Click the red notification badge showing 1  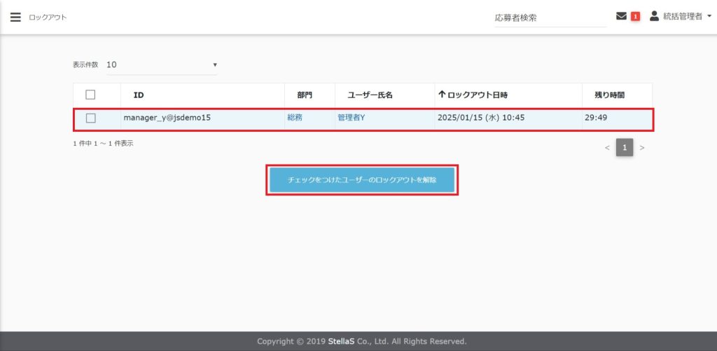(x=636, y=17)
